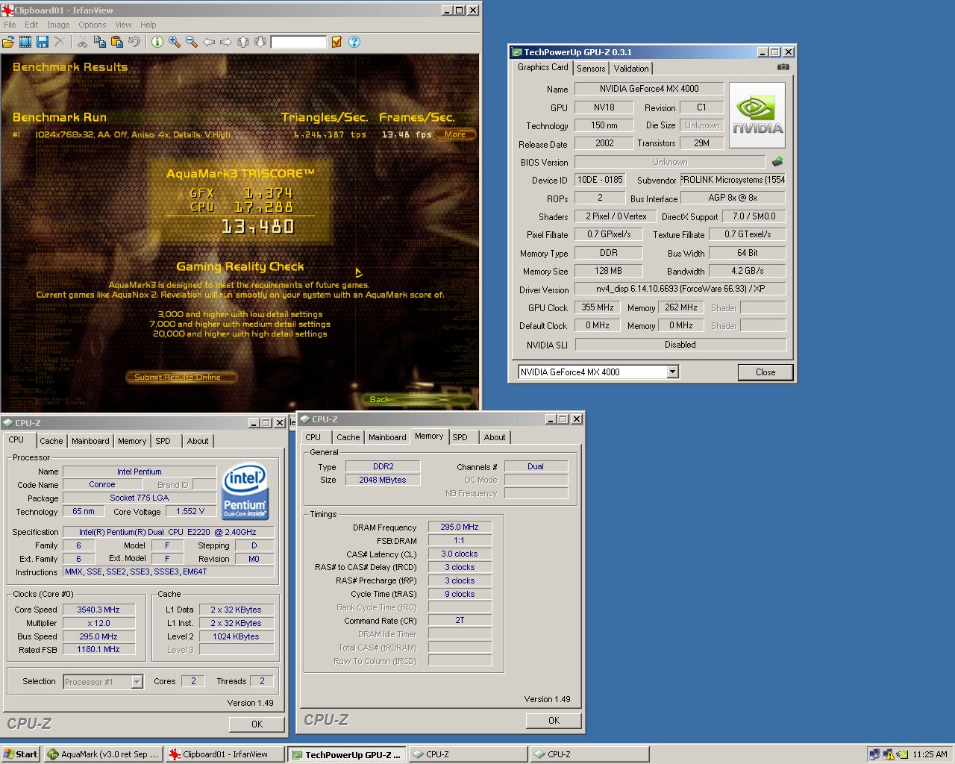Switch to the Validation tab in GPU-Z

[x=631, y=69]
